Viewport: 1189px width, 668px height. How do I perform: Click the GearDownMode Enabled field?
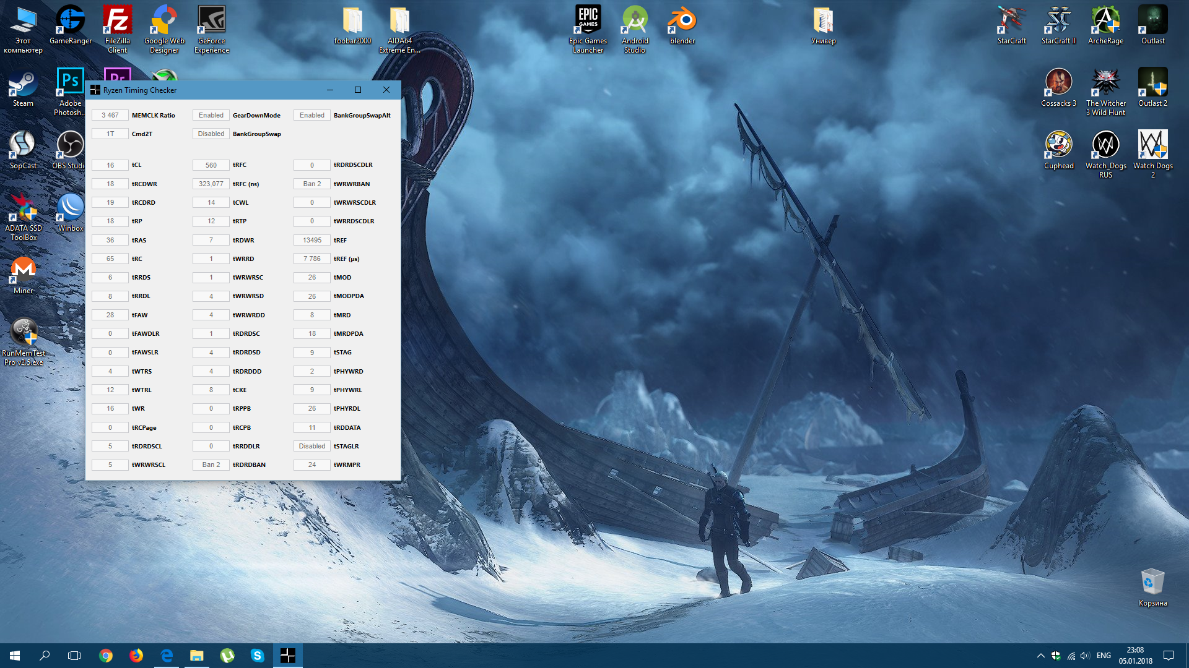point(211,115)
